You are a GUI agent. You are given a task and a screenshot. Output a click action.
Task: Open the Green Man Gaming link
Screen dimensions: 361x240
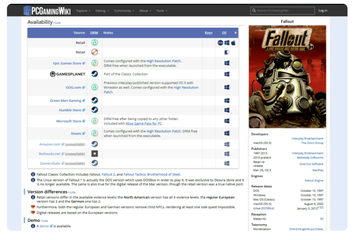click(68, 101)
